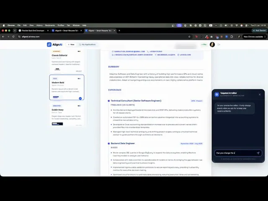268x201 pixels.
Task: Click the Targeted AI Editor bot icon
Action: (x=217, y=94)
